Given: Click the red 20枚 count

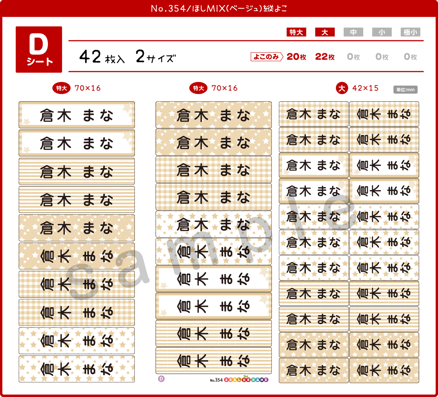Looking at the screenshot, I should tap(296, 57).
